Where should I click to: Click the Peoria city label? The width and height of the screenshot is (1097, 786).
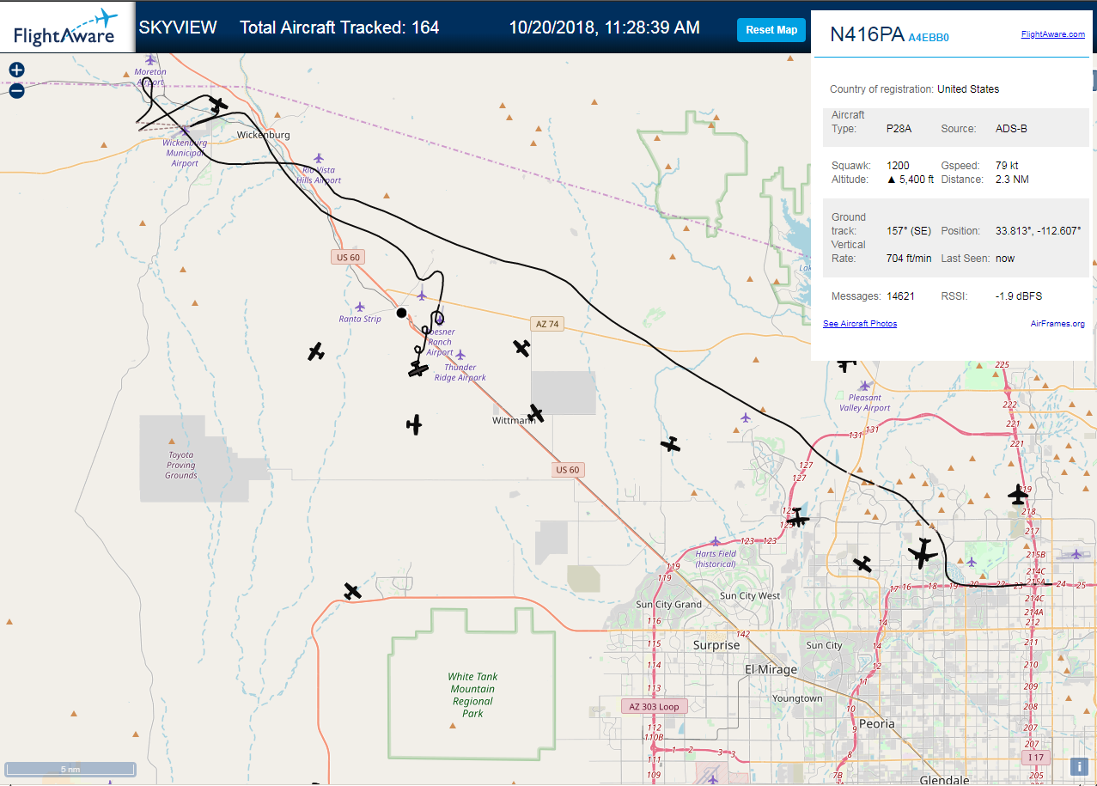pyautogui.click(x=877, y=724)
